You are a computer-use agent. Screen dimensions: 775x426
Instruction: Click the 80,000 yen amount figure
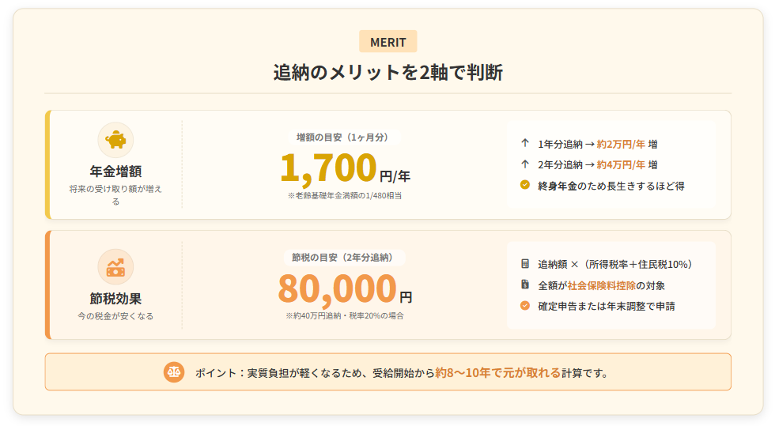pyautogui.click(x=337, y=289)
